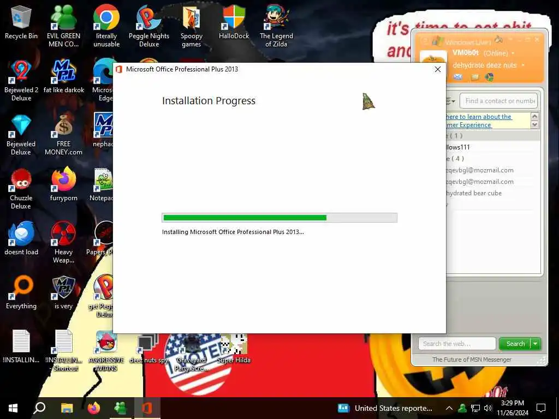Viewport: 559px width, 419px height.
Task: Open the fat like darkok shortcut
Action: pos(63,76)
